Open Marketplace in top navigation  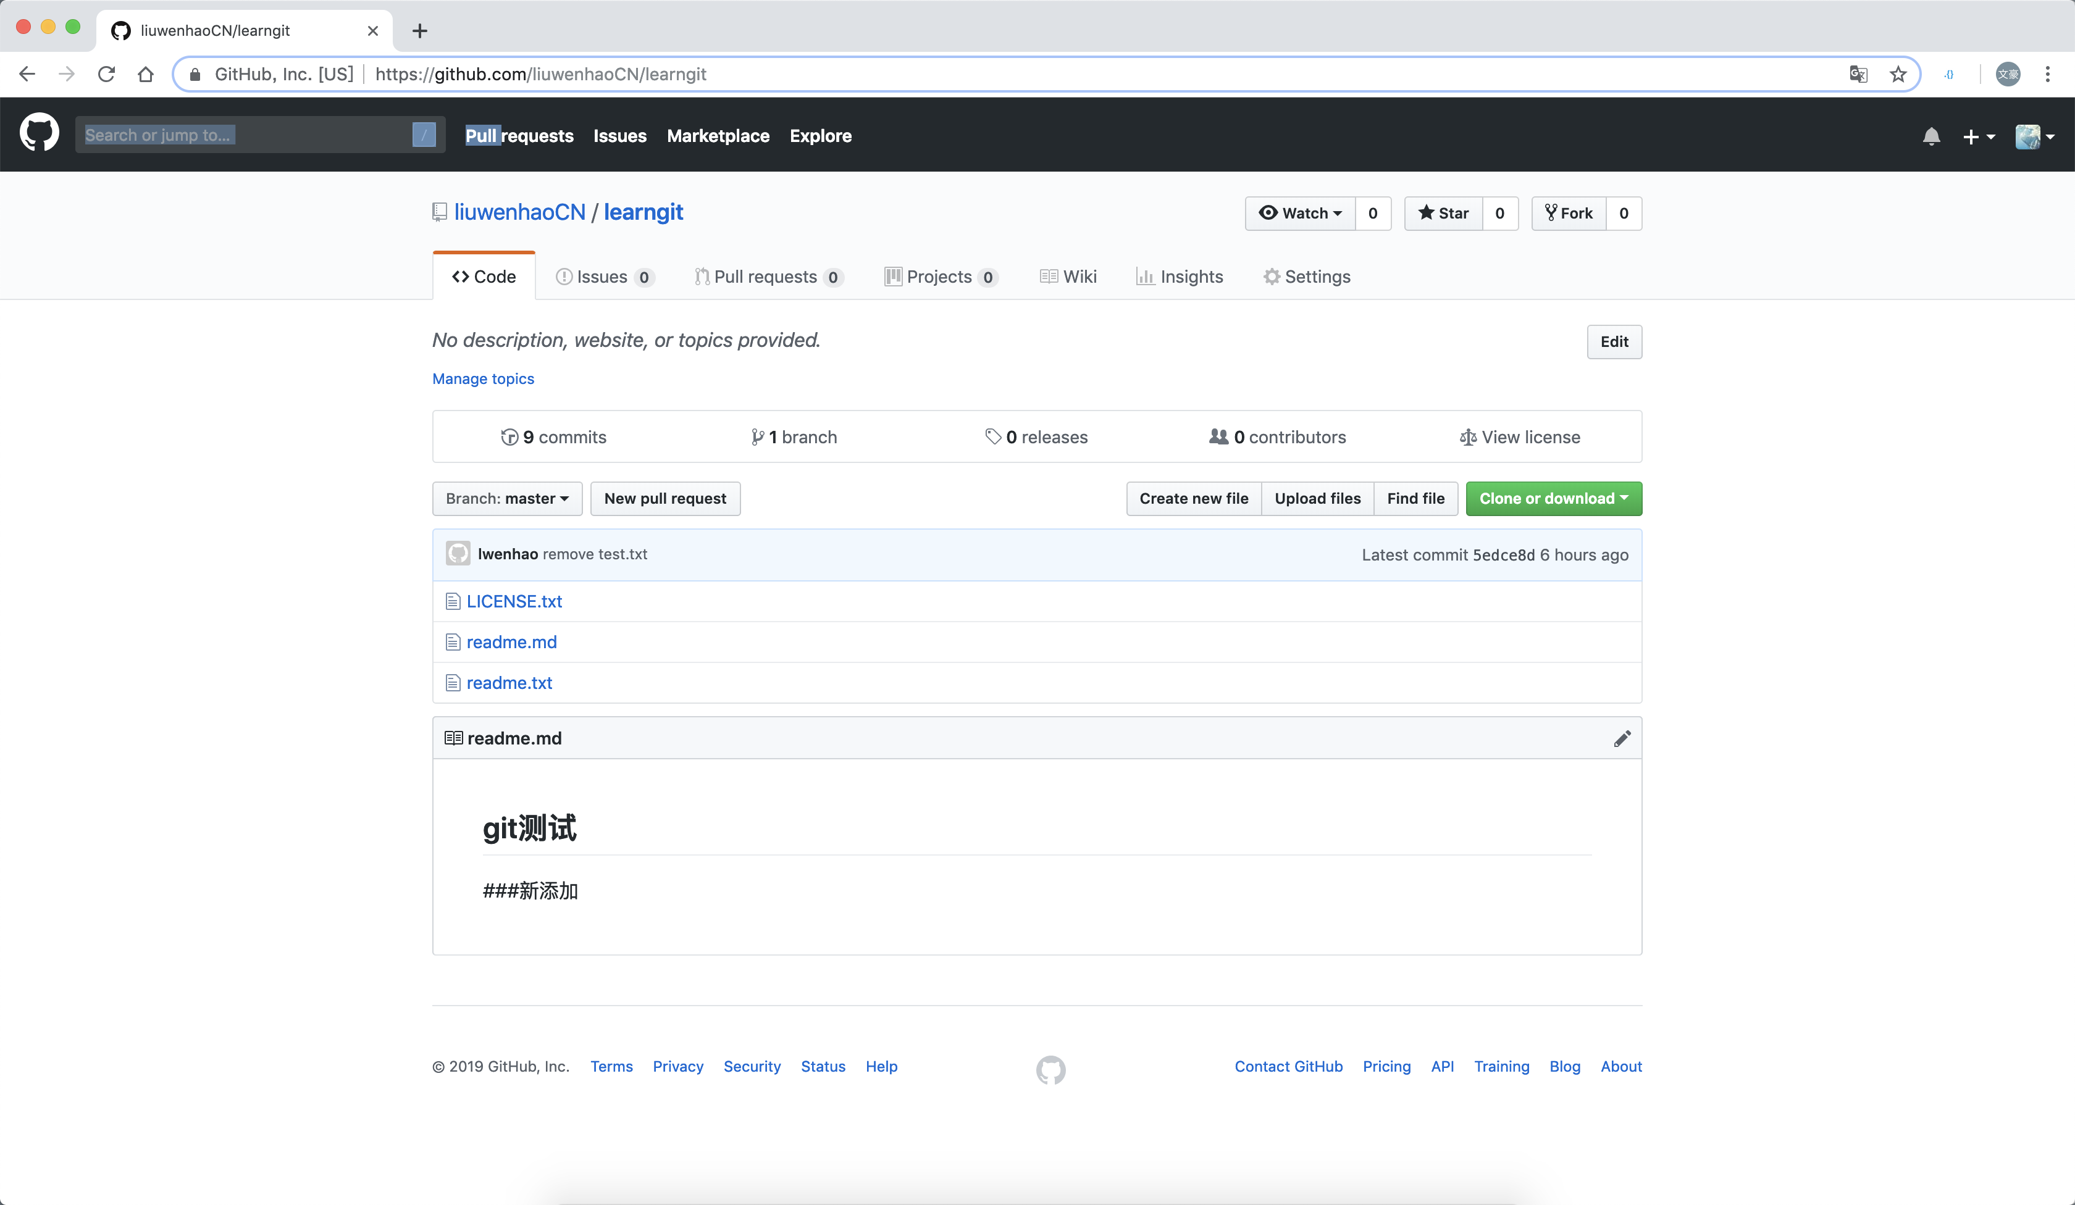[x=718, y=136]
